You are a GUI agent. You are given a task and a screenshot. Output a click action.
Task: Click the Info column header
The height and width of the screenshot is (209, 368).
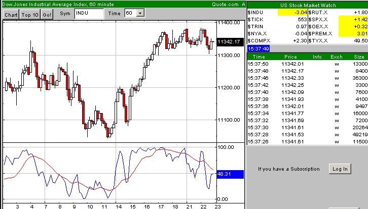click(317, 57)
